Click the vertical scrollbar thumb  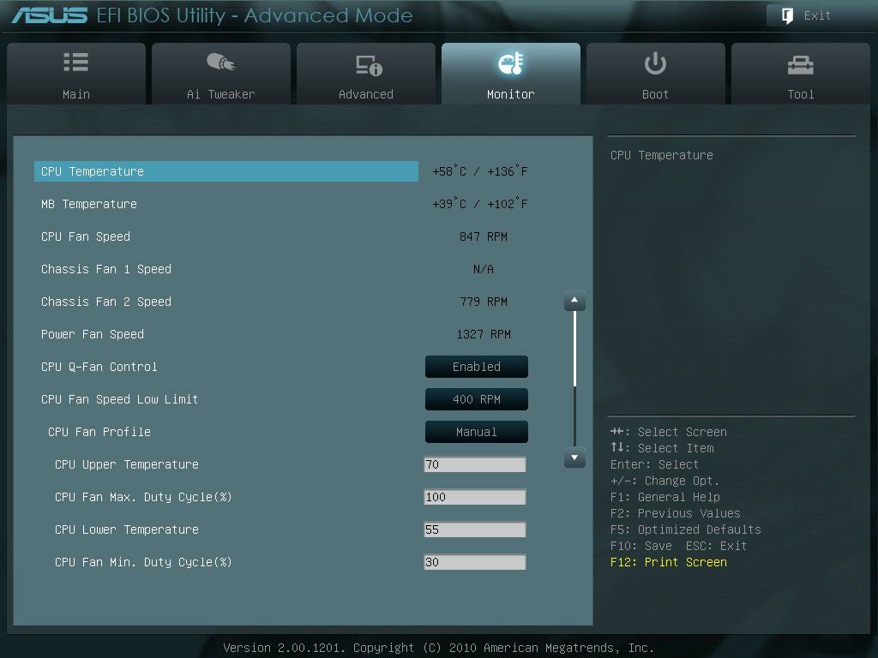tap(574, 350)
